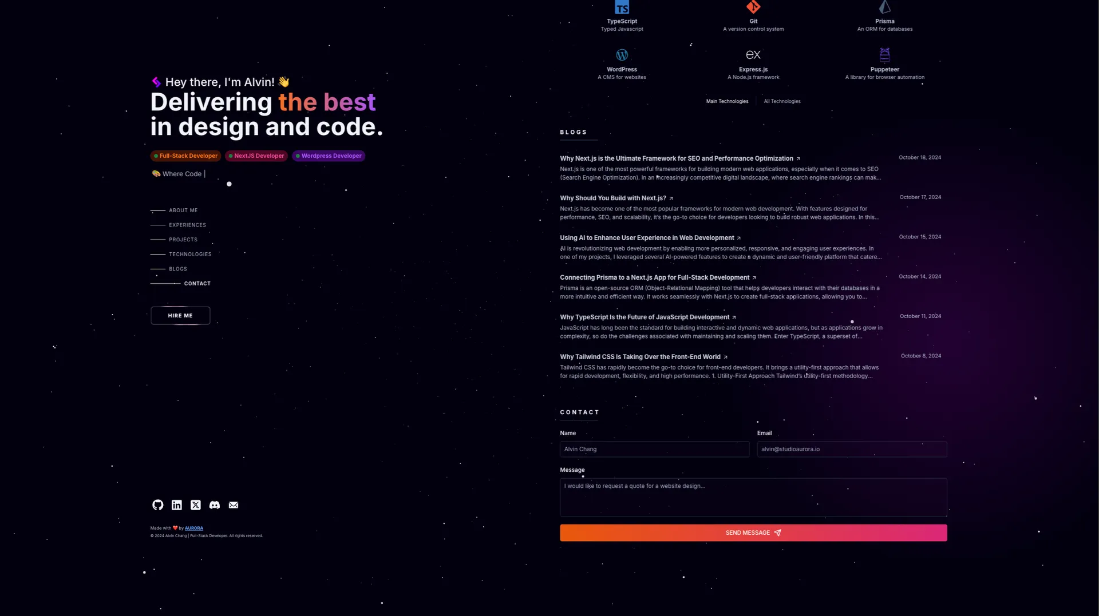
Task: Click the WordPress CMS icon
Action: pos(622,55)
